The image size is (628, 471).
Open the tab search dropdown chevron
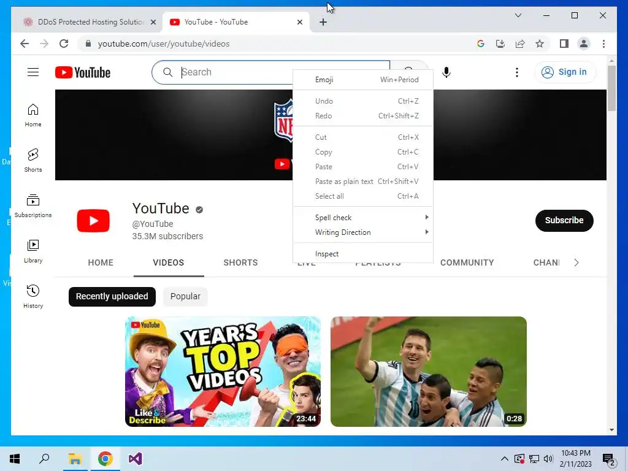pos(518,15)
